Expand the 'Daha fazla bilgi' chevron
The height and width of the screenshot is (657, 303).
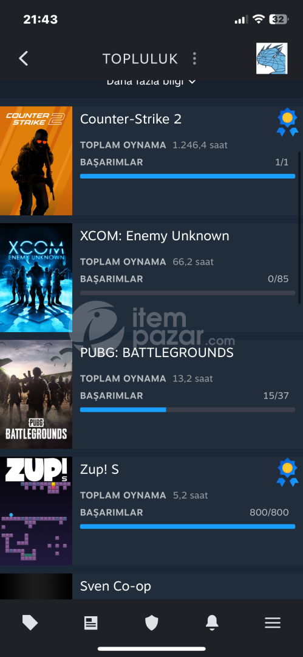[x=192, y=82]
